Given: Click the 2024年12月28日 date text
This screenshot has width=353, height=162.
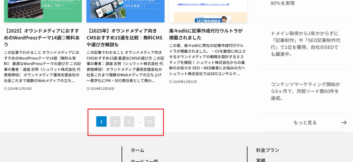Looking at the screenshot, I should coord(102,89).
